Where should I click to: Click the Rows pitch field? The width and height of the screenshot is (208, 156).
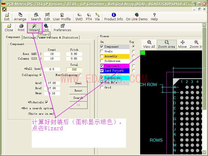tap(74, 54)
